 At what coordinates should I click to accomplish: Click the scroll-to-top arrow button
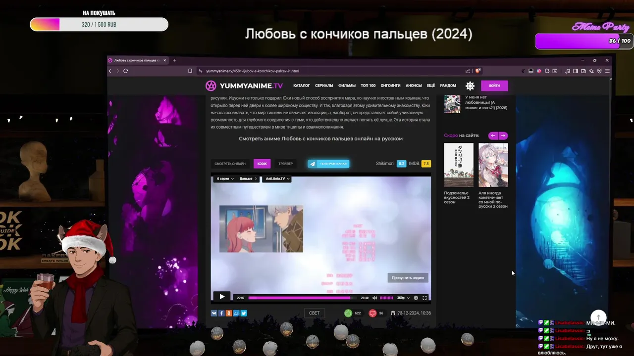[x=598, y=318]
